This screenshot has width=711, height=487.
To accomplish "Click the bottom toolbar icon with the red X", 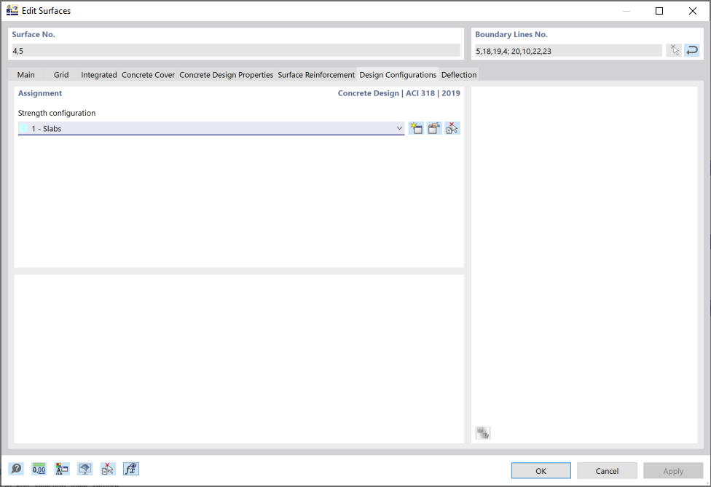I will coord(108,469).
